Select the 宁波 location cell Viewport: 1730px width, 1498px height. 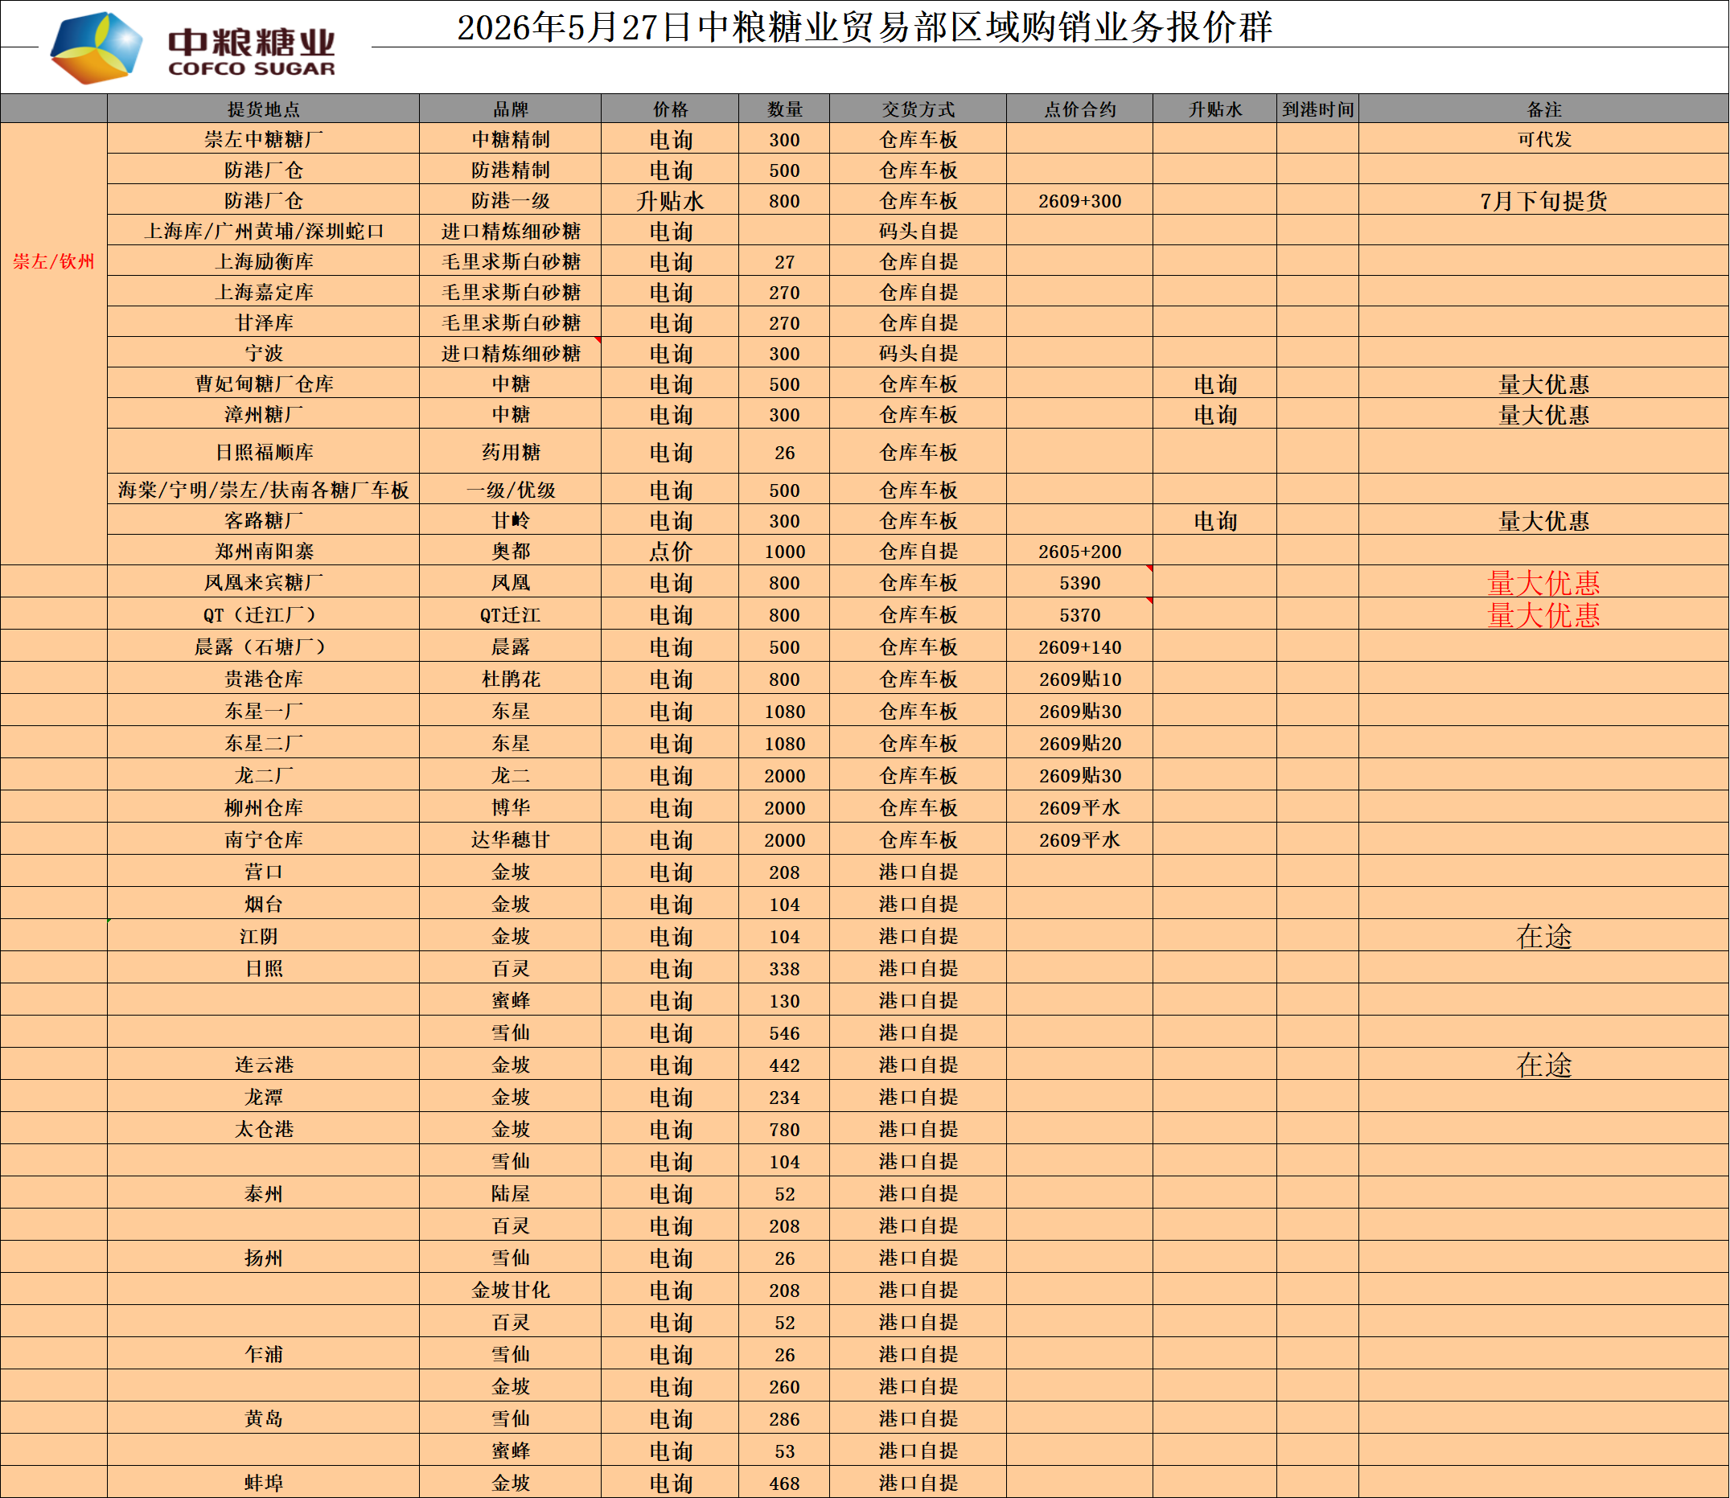(263, 353)
